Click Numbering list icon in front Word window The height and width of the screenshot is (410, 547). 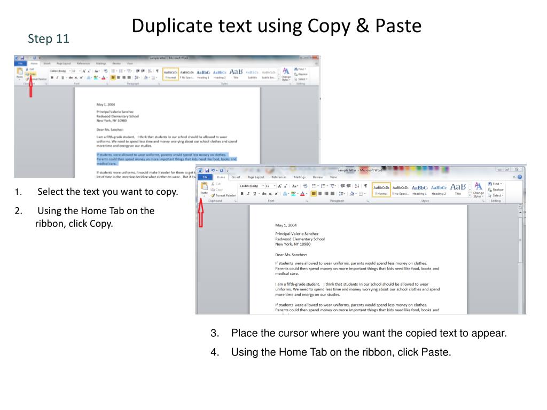click(323, 186)
